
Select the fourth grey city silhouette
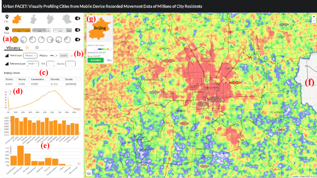[67, 19]
